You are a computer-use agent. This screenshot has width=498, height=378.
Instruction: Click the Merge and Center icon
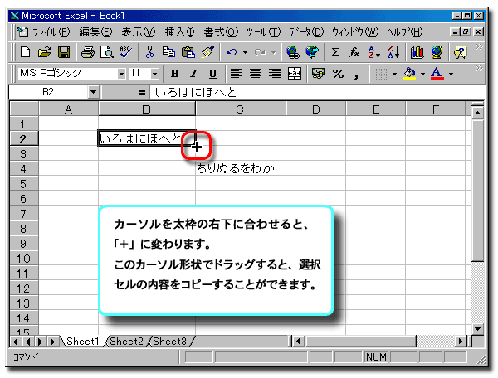pyautogui.click(x=295, y=74)
